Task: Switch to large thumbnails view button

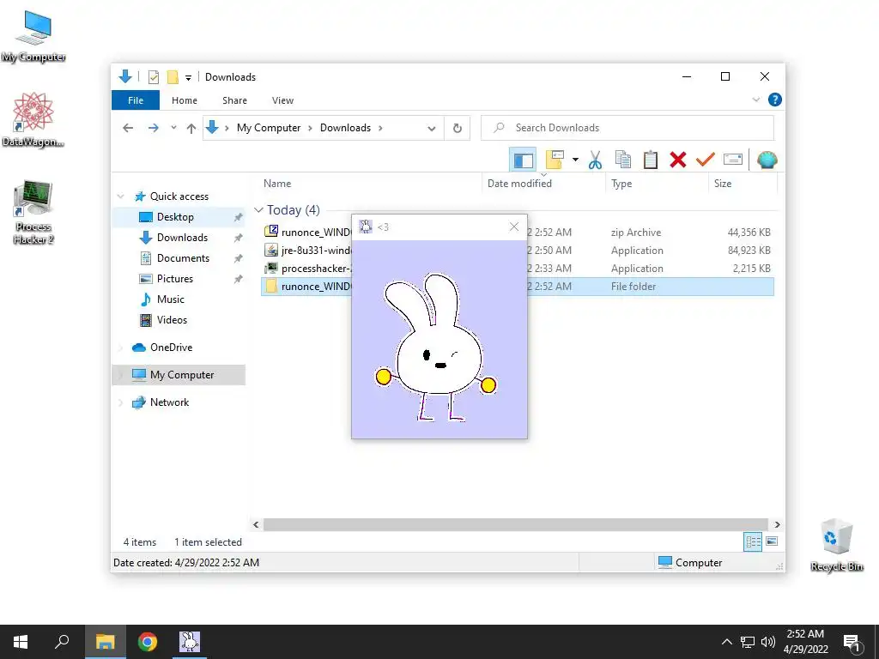Action: tap(772, 541)
